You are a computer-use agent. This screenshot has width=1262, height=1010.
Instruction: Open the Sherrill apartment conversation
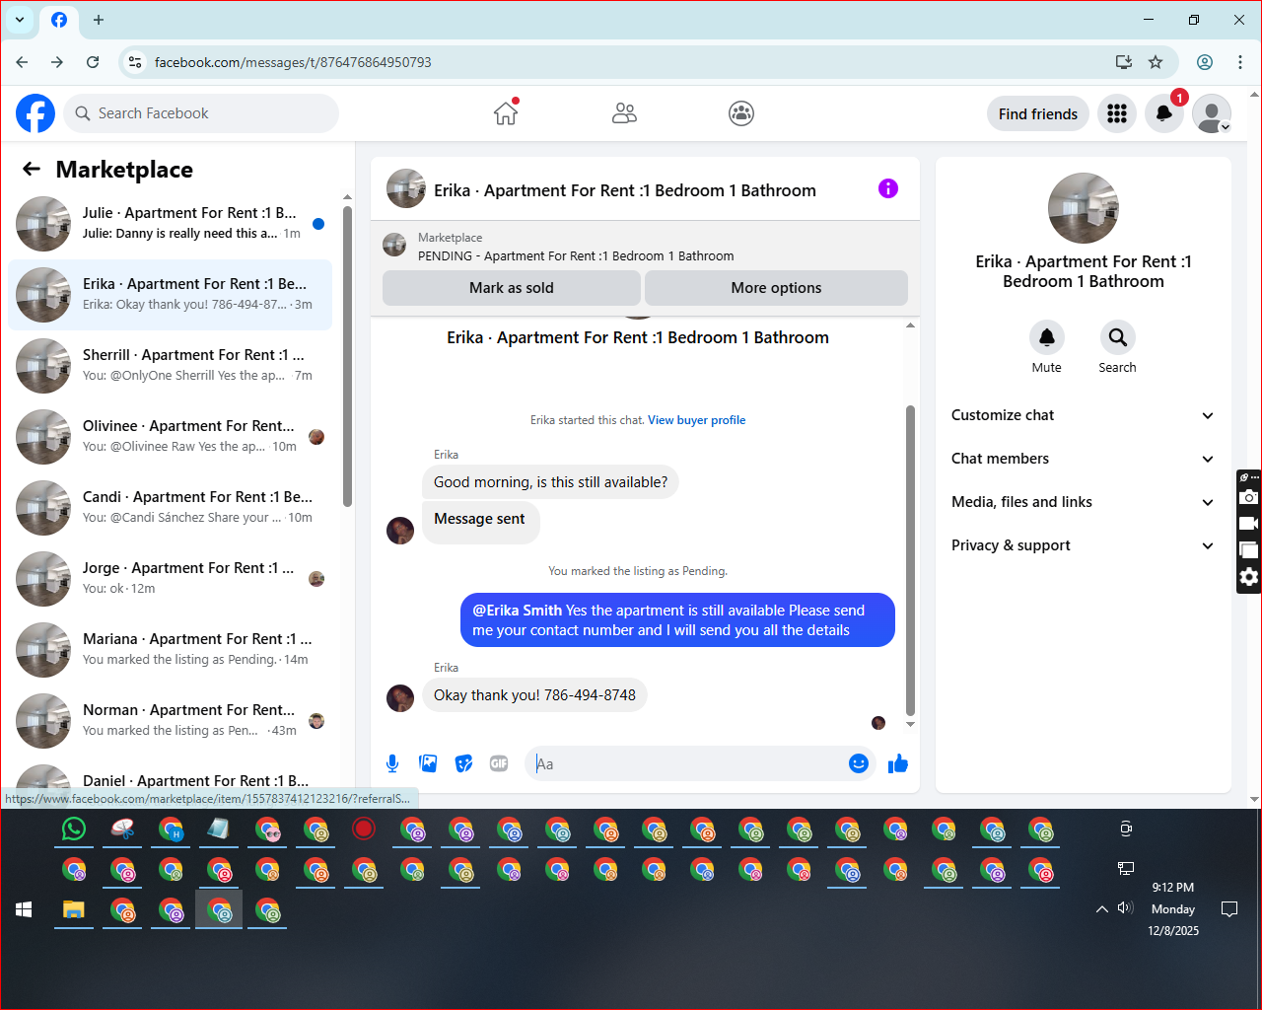pos(170,366)
